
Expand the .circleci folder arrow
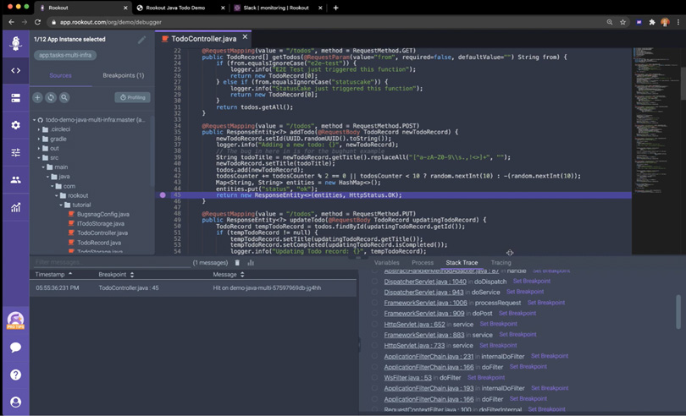click(x=39, y=129)
